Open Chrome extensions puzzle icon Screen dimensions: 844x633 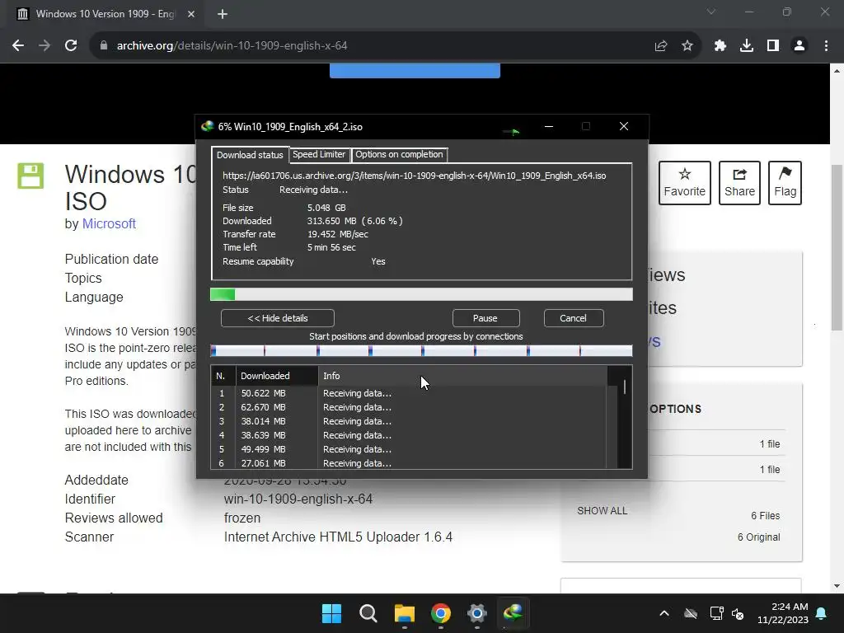click(720, 46)
